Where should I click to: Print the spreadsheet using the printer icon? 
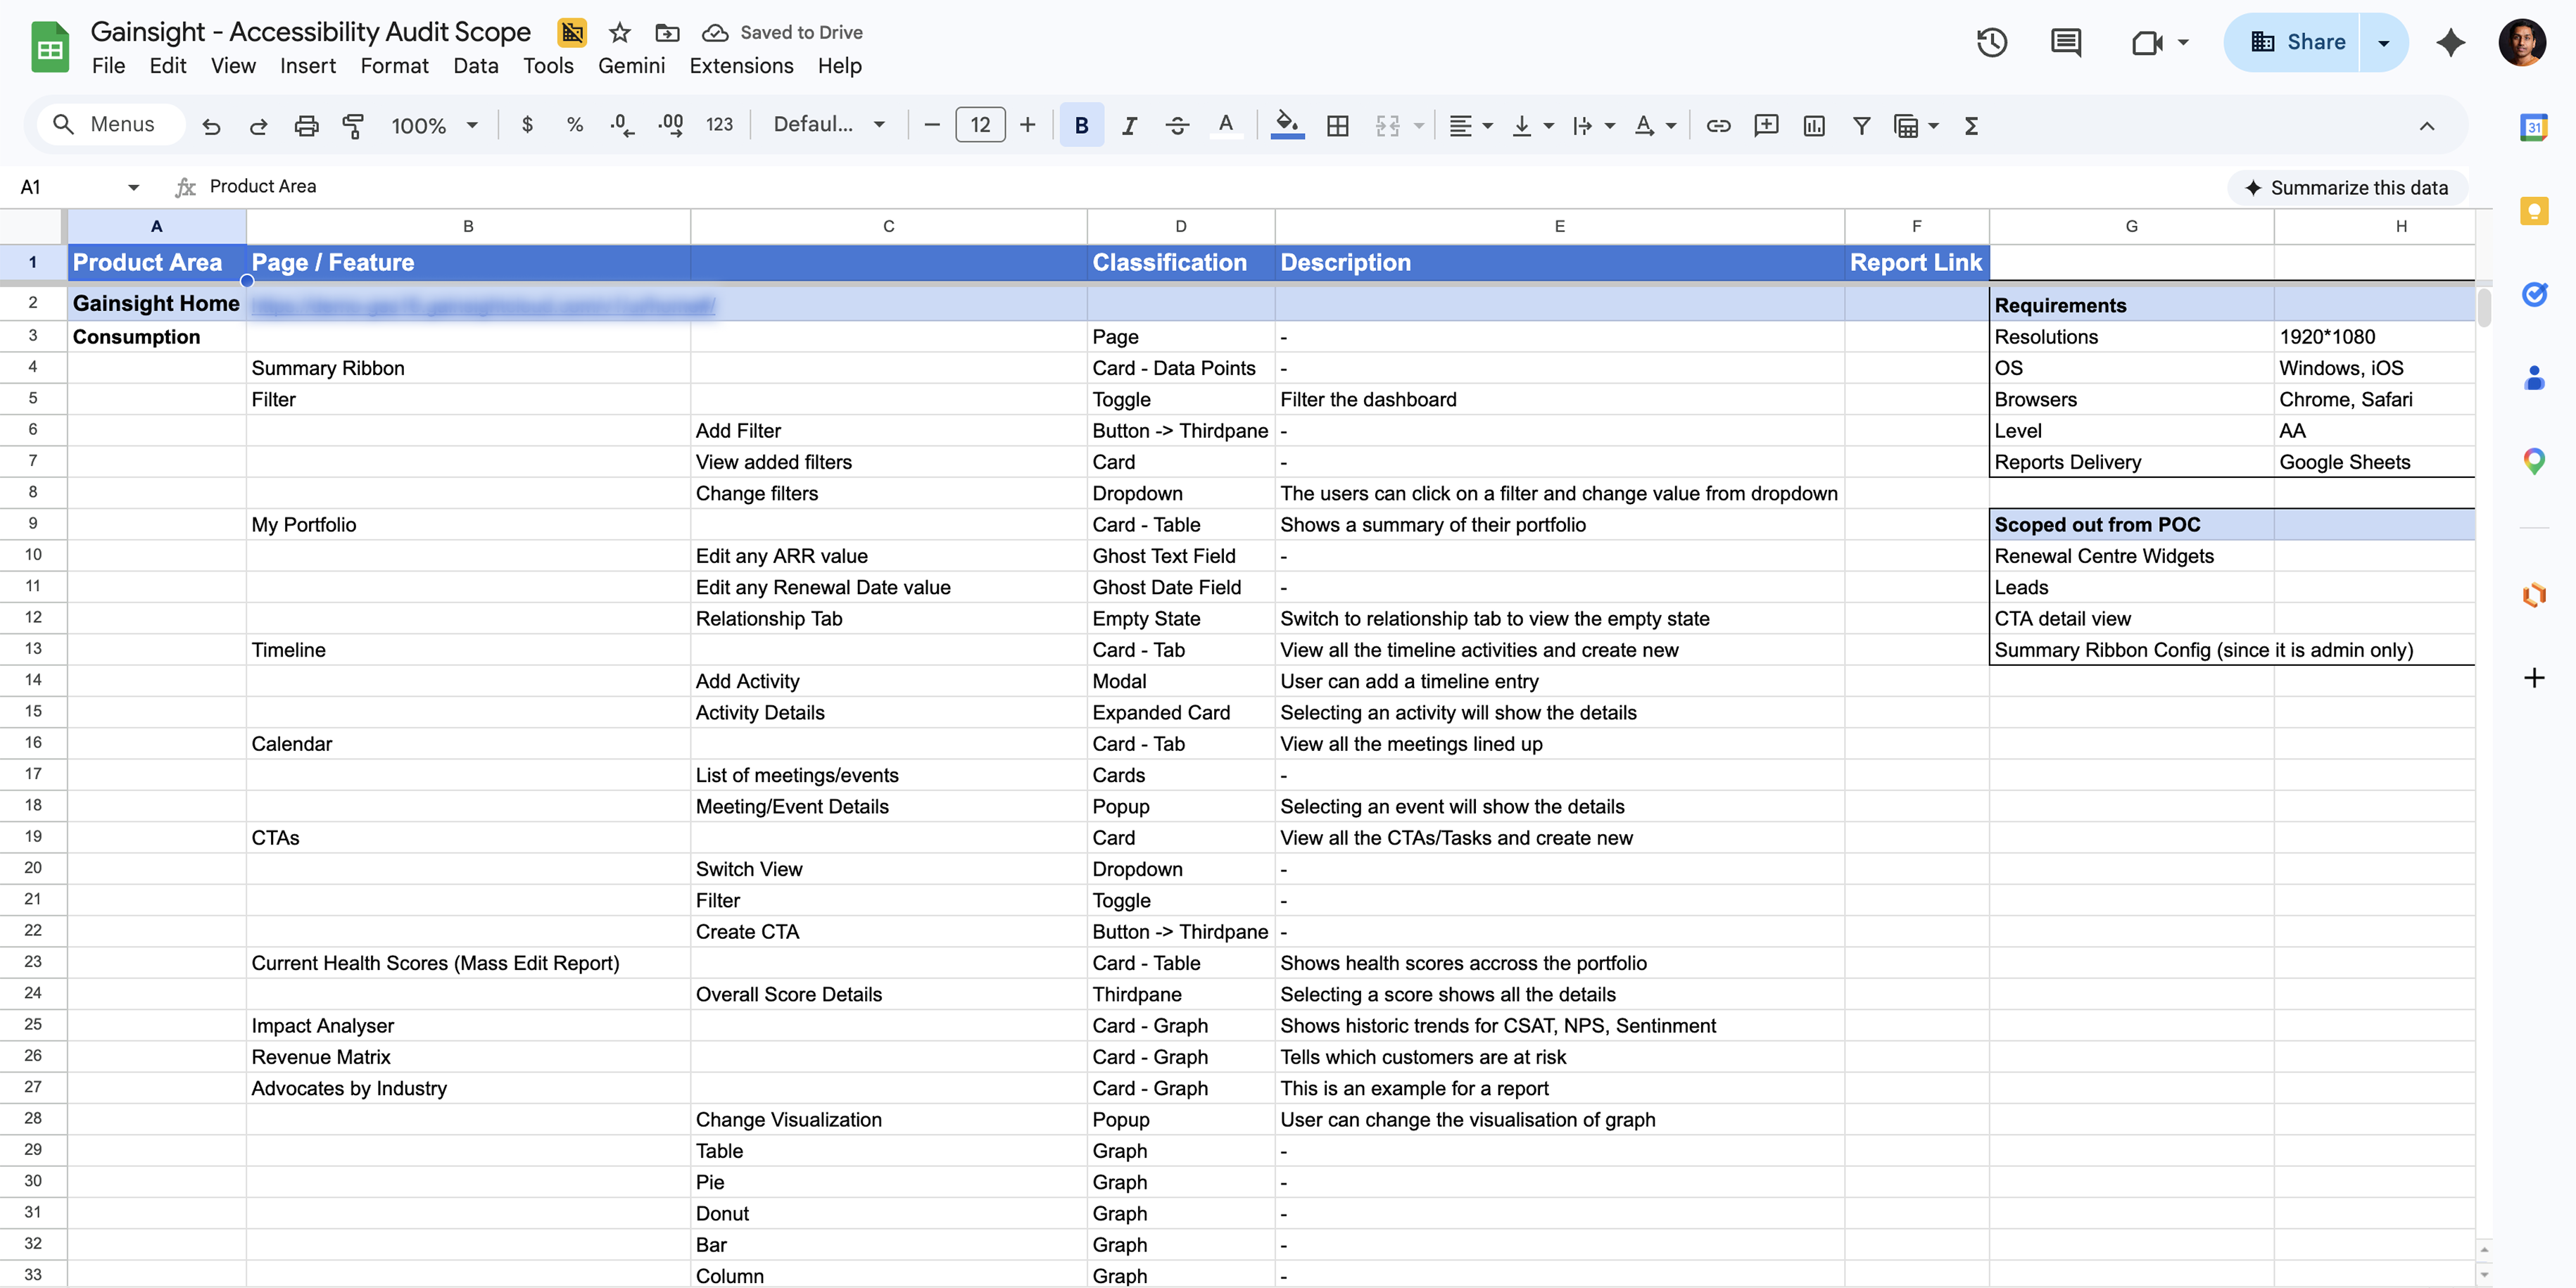[x=306, y=126]
